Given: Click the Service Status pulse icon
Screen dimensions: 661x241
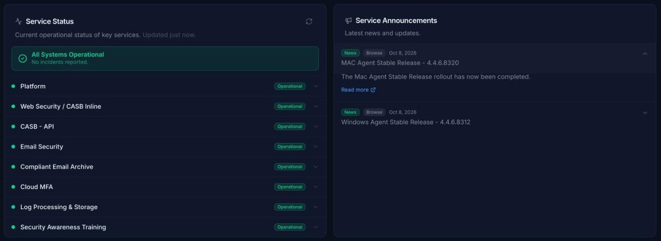Looking at the screenshot, I should click(19, 21).
